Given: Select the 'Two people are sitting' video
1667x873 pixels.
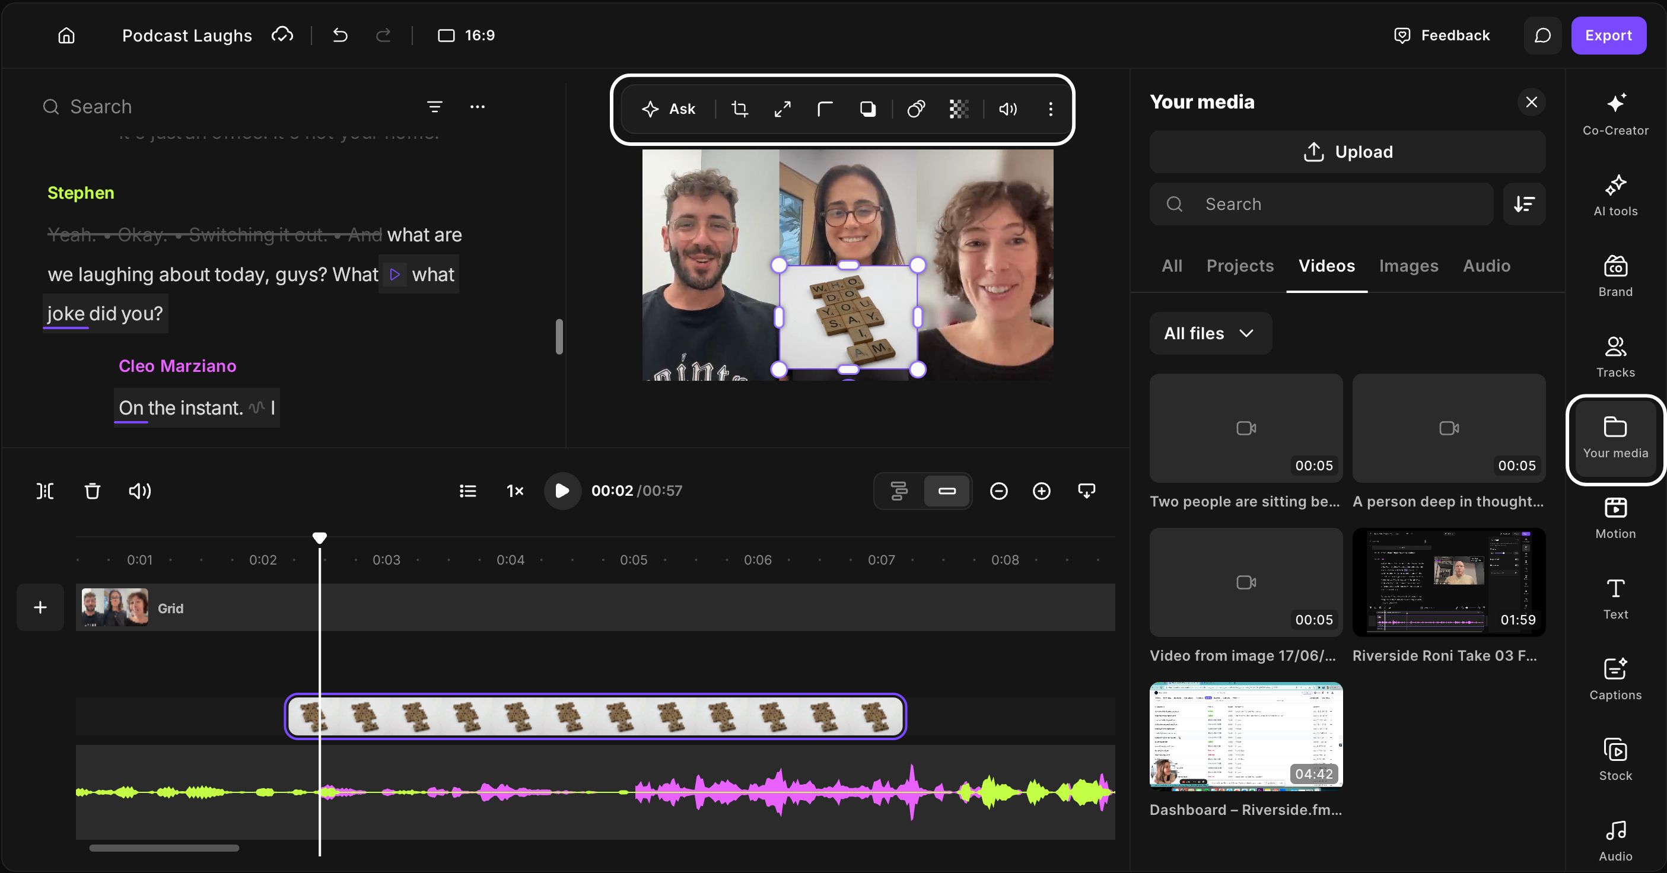Looking at the screenshot, I should [x=1246, y=428].
